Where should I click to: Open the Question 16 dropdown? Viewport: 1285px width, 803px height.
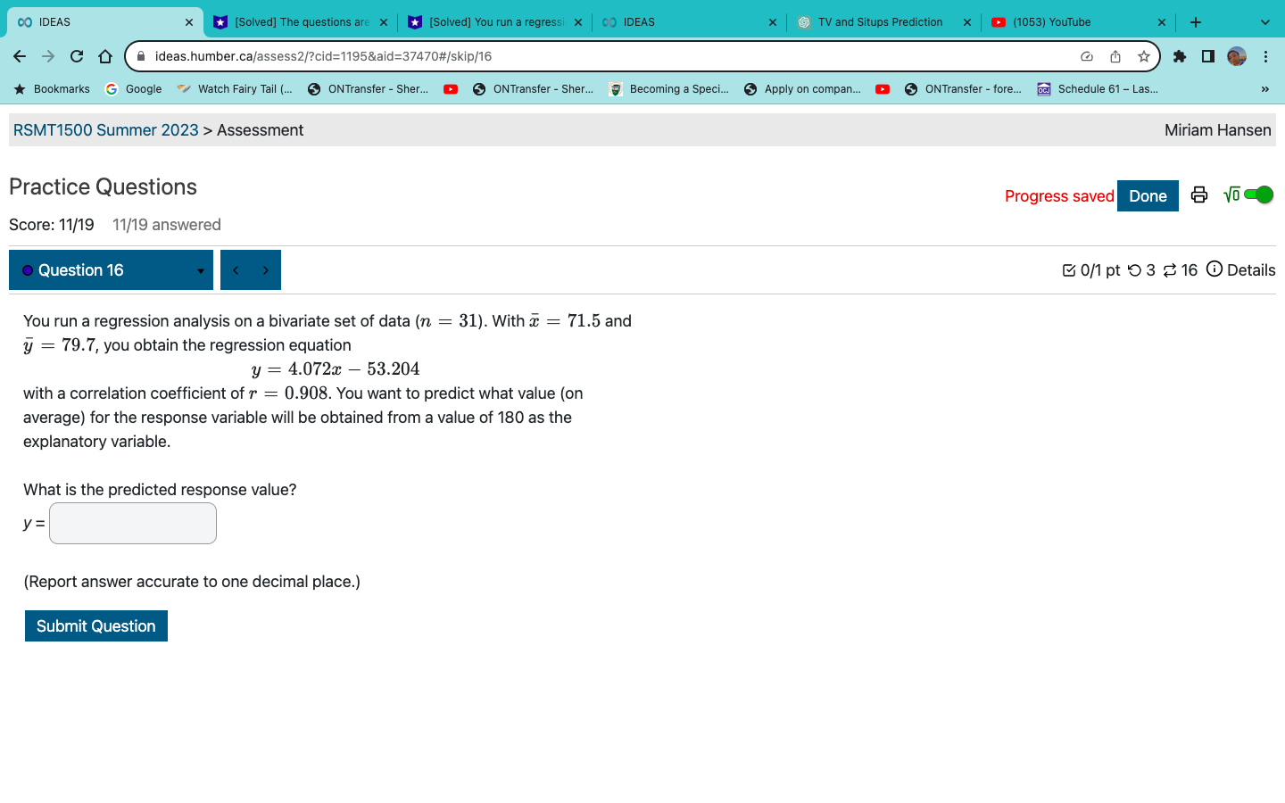pyautogui.click(x=199, y=269)
